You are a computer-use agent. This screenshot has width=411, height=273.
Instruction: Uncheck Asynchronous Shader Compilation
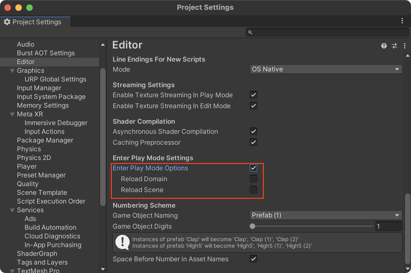(253, 131)
